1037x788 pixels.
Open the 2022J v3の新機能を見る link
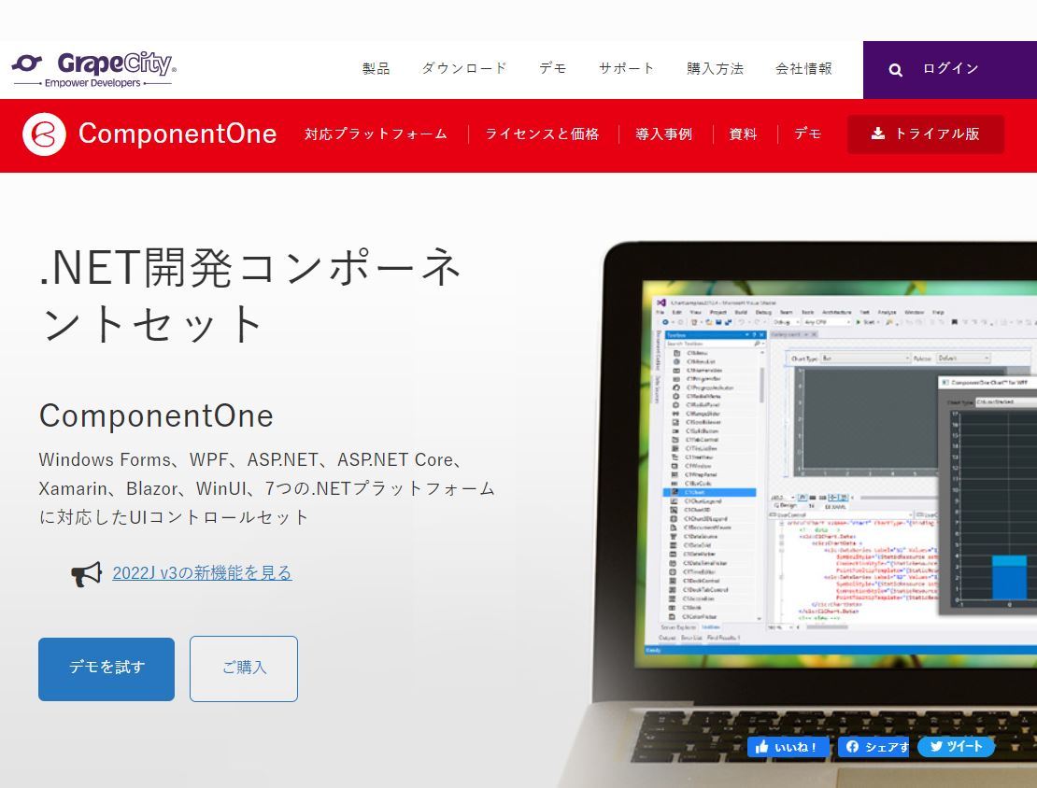pos(203,573)
